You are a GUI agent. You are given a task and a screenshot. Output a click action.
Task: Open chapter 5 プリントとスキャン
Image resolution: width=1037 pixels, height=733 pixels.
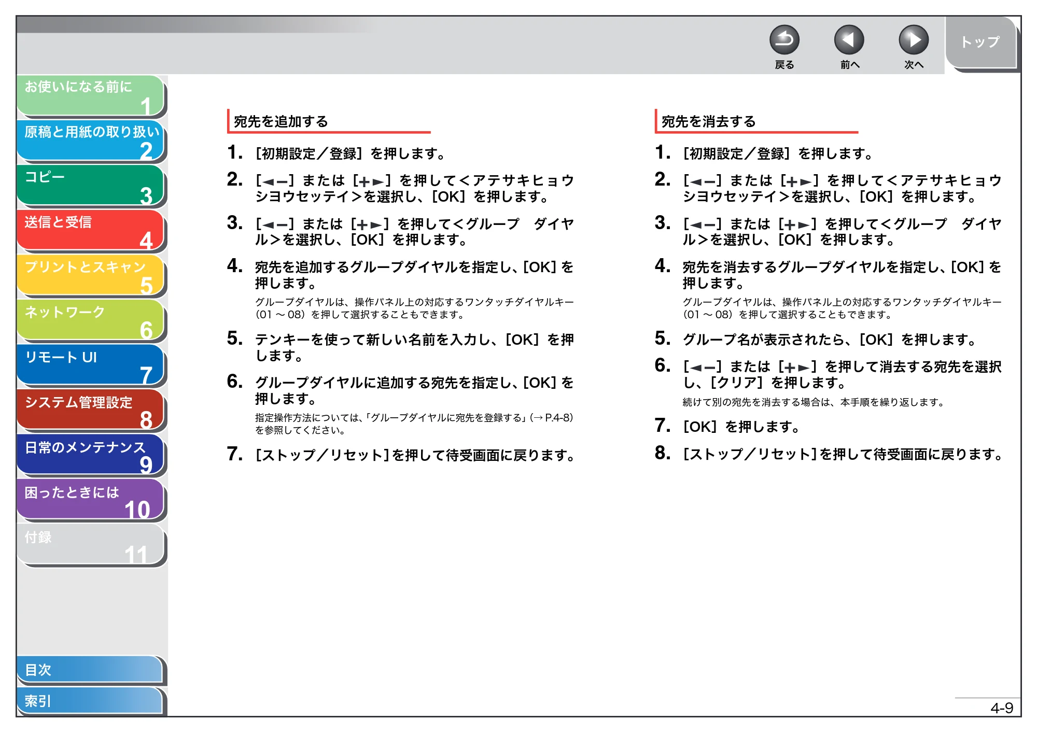[91, 275]
